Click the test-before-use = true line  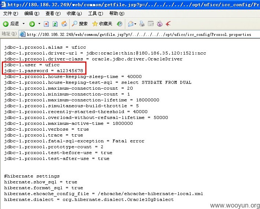coord(58,153)
